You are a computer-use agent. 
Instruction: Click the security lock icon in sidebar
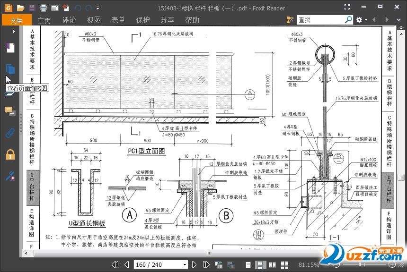coord(10,155)
